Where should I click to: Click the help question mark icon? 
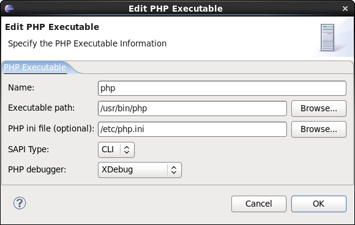coord(20,203)
